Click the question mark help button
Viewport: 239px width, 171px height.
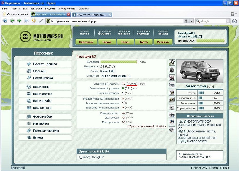coord(186,21)
